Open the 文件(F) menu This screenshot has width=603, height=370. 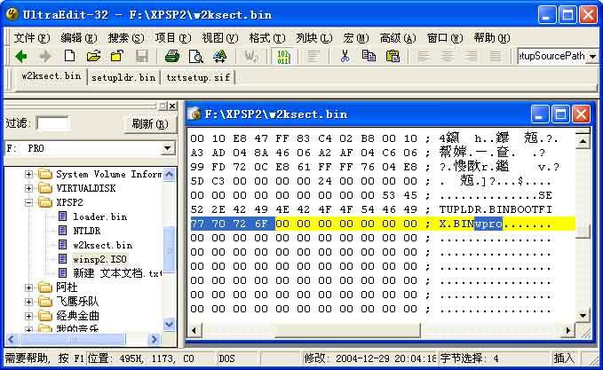click(x=32, y=38)
